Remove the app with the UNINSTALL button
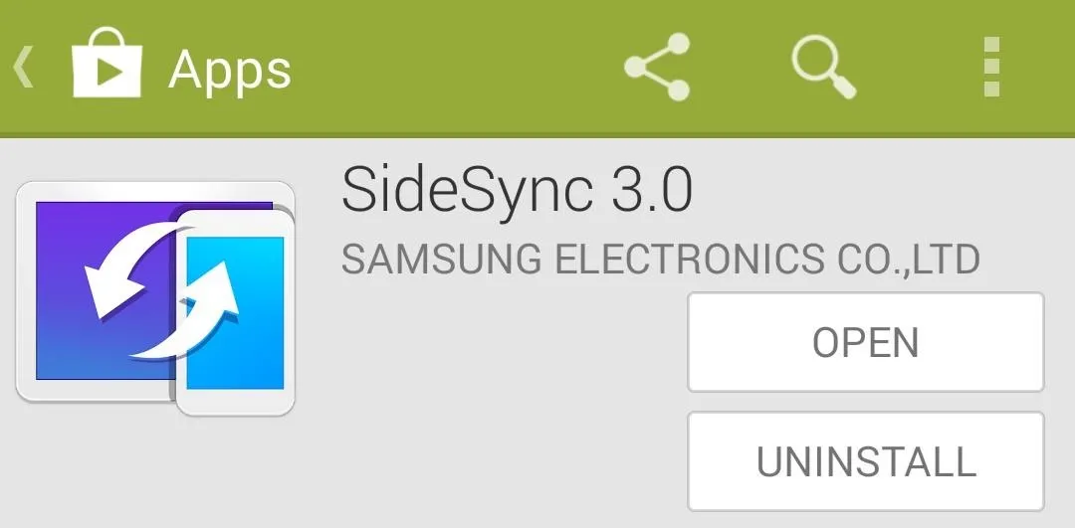Viewport: 1075px width, 528px height. coord(866,461)
